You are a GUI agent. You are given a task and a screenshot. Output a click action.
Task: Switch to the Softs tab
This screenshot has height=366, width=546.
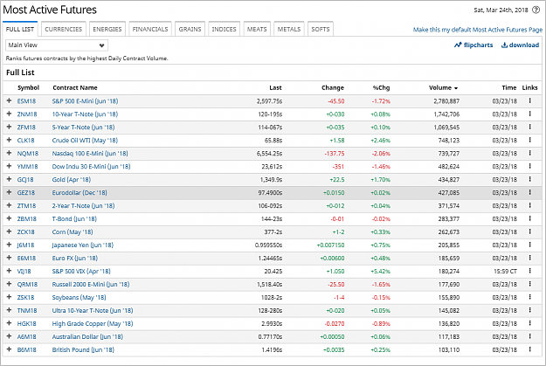pos(321,29)
